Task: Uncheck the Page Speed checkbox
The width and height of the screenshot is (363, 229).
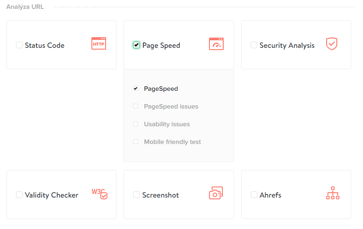Action: (136, 45)
